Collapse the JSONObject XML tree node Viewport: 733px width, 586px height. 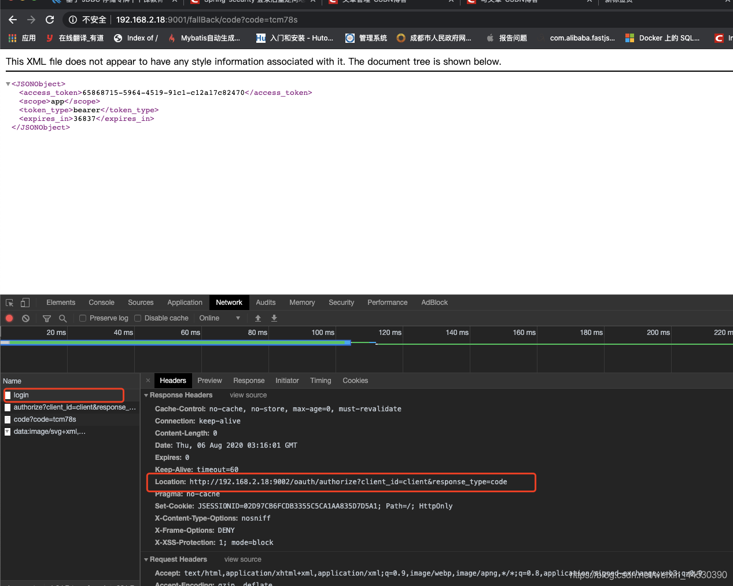(8, 84)
